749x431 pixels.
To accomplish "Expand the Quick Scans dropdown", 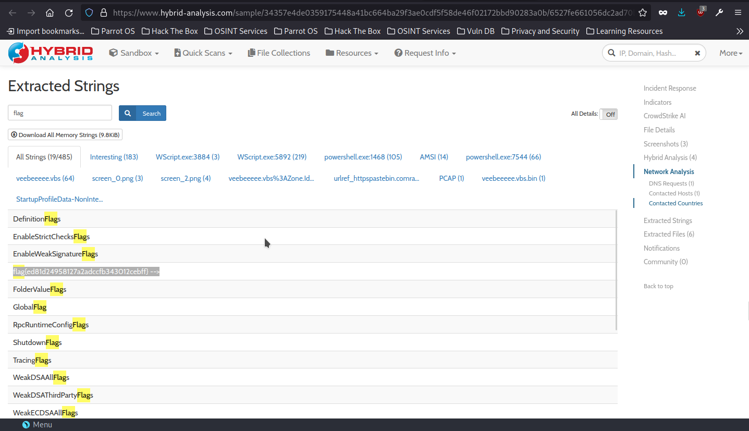I will (x=203, y=53).
